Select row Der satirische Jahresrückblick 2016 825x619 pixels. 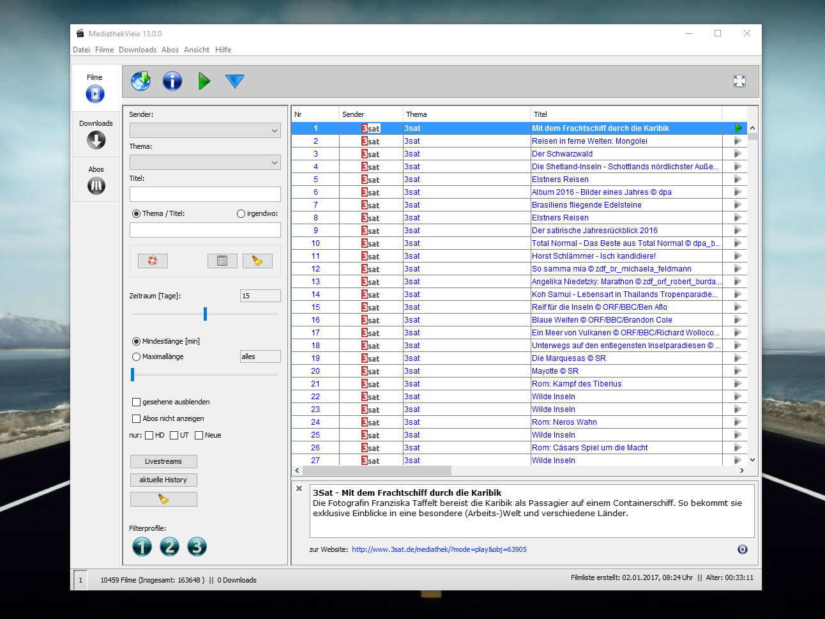pos(519,231)
